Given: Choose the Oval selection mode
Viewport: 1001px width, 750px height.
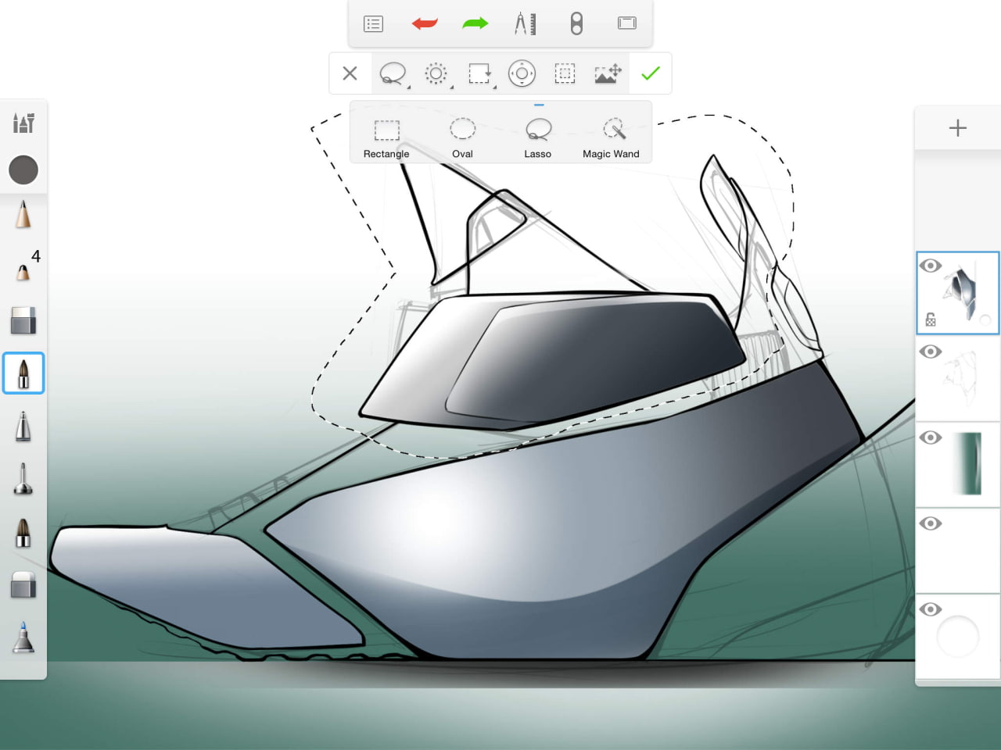Looking at the screenshot, I should (x=462, y=130).
